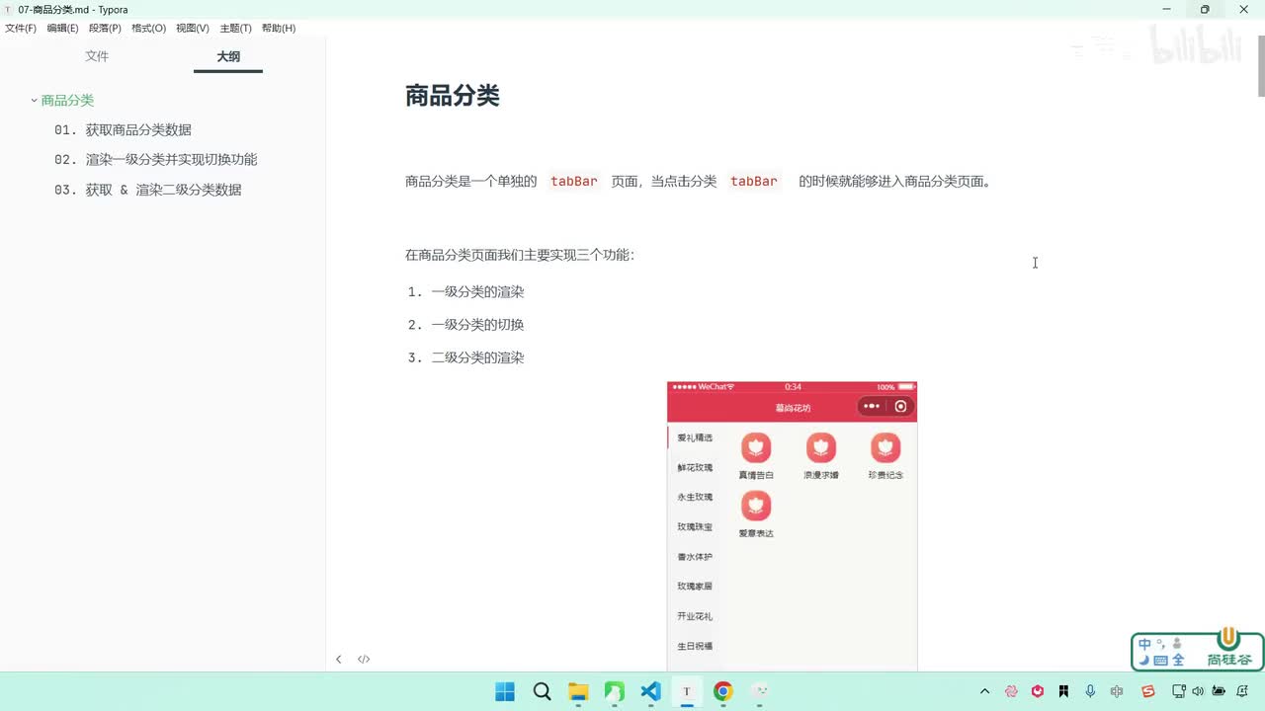Jump to outline heading 商品分类
The image size is (1265, 711).
click(x=67, y=100)
